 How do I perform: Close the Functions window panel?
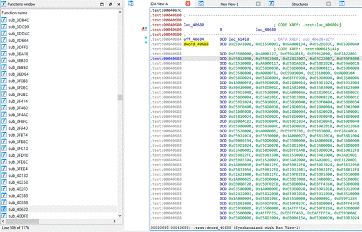point(118,4)
